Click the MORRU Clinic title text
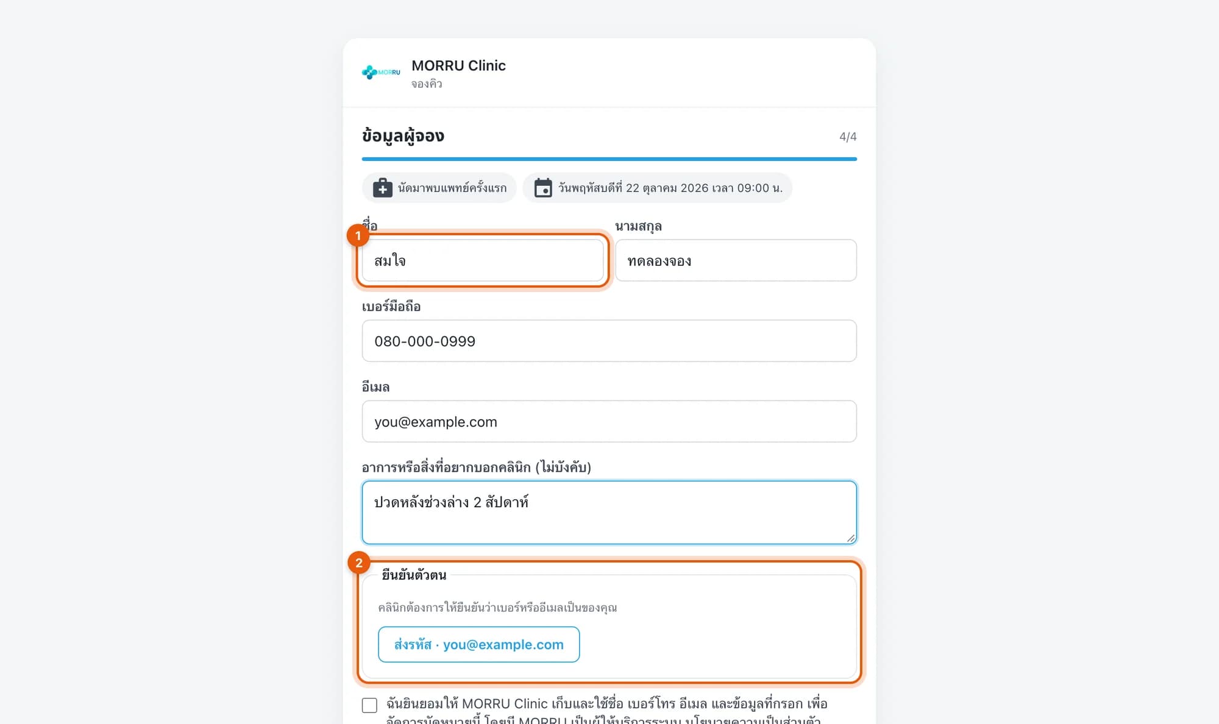 [458, 65]
